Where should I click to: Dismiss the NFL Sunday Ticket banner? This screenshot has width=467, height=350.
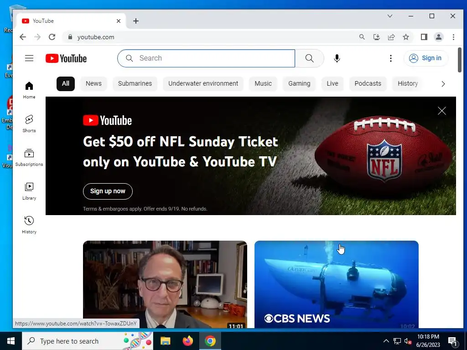(x=442, y=111)
